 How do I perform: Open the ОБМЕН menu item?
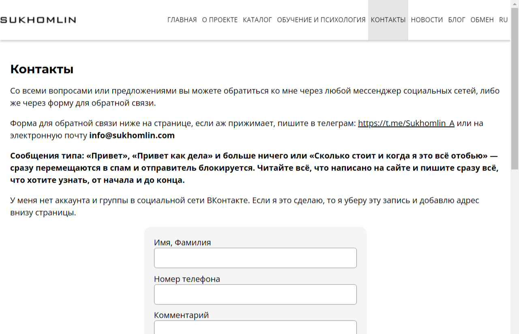tap(482, 20)
